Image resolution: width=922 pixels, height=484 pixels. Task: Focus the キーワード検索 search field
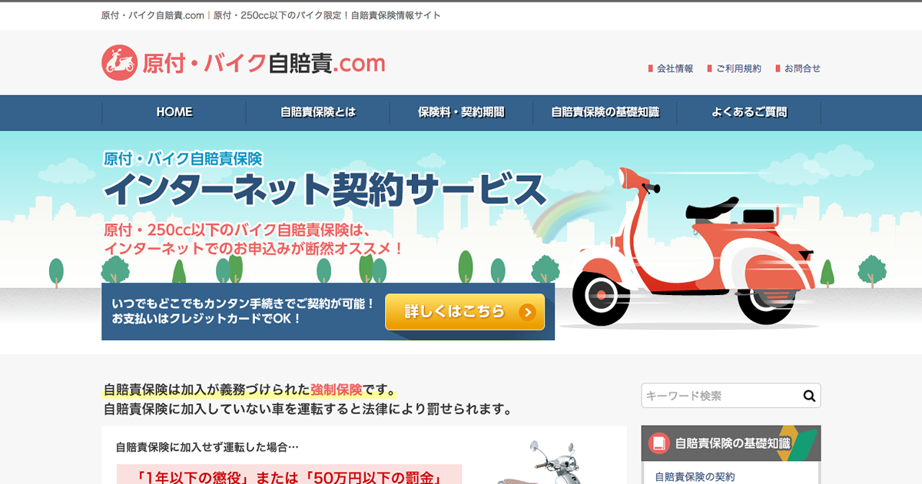721,396
